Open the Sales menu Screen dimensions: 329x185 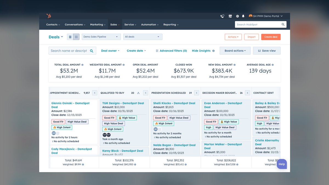(115, 25)
